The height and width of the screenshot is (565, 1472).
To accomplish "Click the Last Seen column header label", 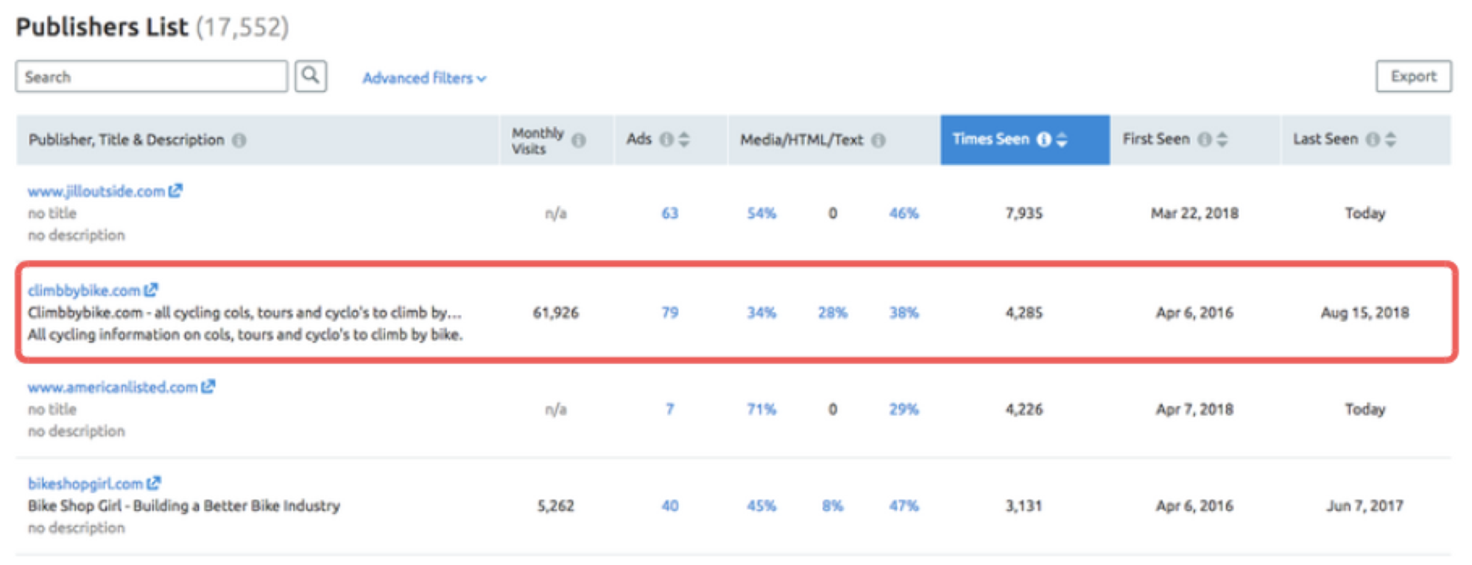I will pyautogui.click(x=1325, y=139).
